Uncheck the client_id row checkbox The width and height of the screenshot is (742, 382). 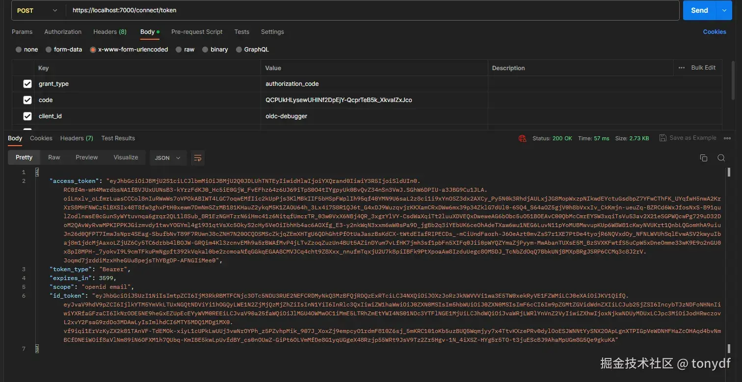[x=27, y=116]
